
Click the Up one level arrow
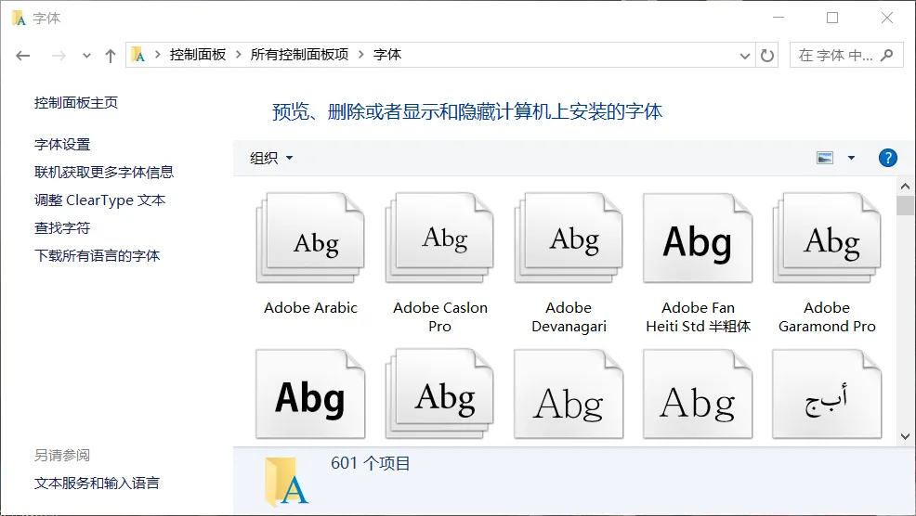click(111, 56)
